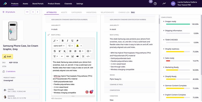Toggle italic formatting in the editor

click(67, 41)
